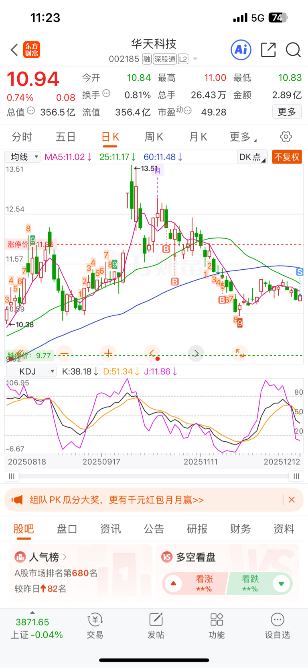
Task: Move chart left with arrow icon
Action: click(152, 354)
